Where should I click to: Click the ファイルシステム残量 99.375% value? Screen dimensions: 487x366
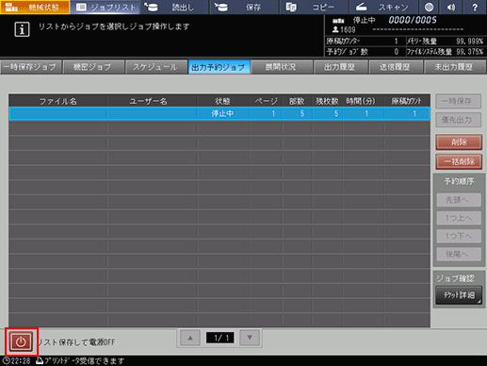(x=469, y=52)
